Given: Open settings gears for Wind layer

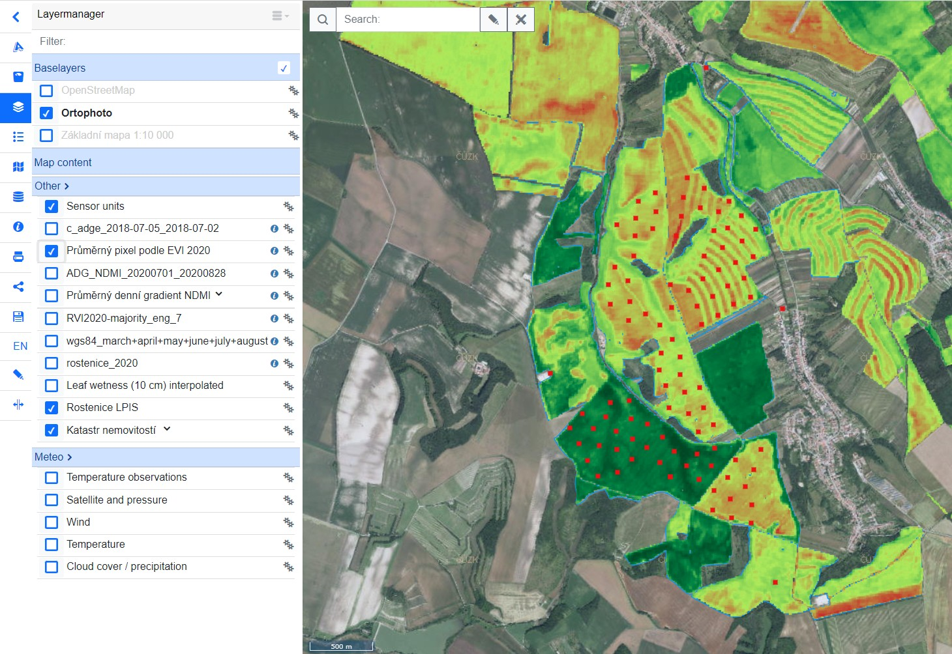Looking at the screenshot, I should [x=288, y=522].
